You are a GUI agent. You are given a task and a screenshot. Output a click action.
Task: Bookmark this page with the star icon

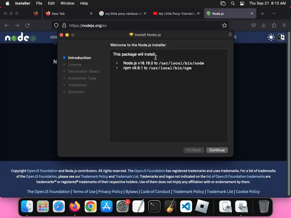click(x=225, y=25)
